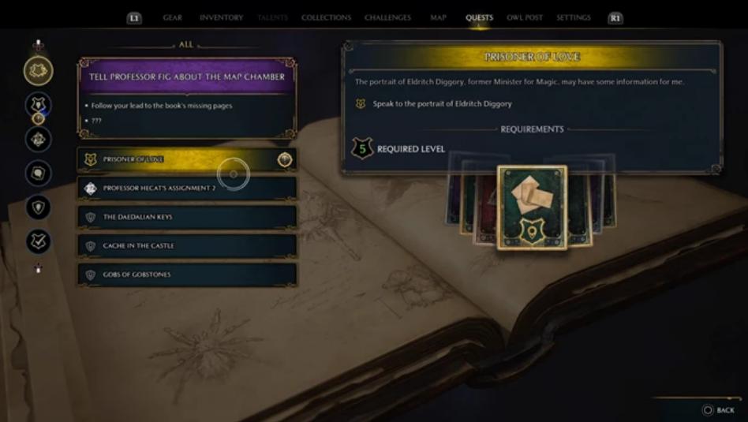Image resolution: width=748 pixels, height=422 pixels.
Task: Click the d-pad down arrow below filters
Action: point(38,268)
